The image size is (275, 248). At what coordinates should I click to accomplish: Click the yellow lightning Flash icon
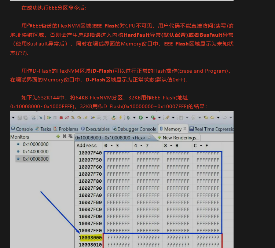[121, 118]
